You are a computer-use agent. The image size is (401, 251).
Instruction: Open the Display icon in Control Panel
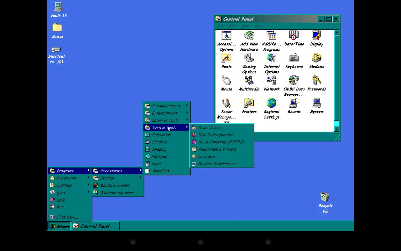click(316, 35)
